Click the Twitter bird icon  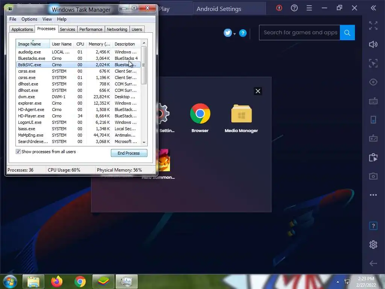click(x=227, y=33)
